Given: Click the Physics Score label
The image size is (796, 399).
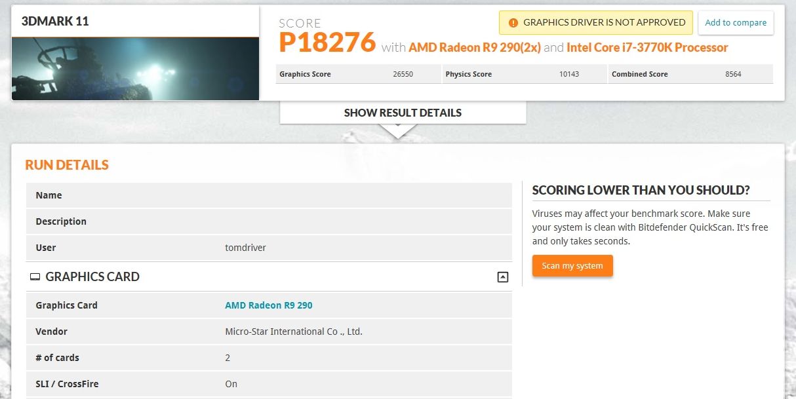Looking at the screenshot, I should pyautogui.click(x=468, y=74).
